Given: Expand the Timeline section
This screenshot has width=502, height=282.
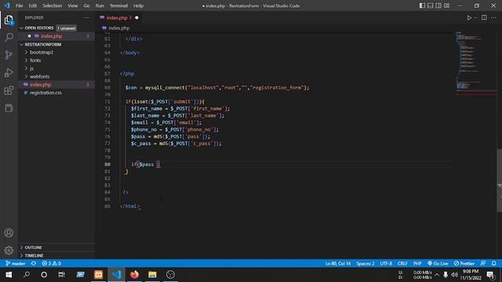Looking at the screenshot, I should point(56,255).
